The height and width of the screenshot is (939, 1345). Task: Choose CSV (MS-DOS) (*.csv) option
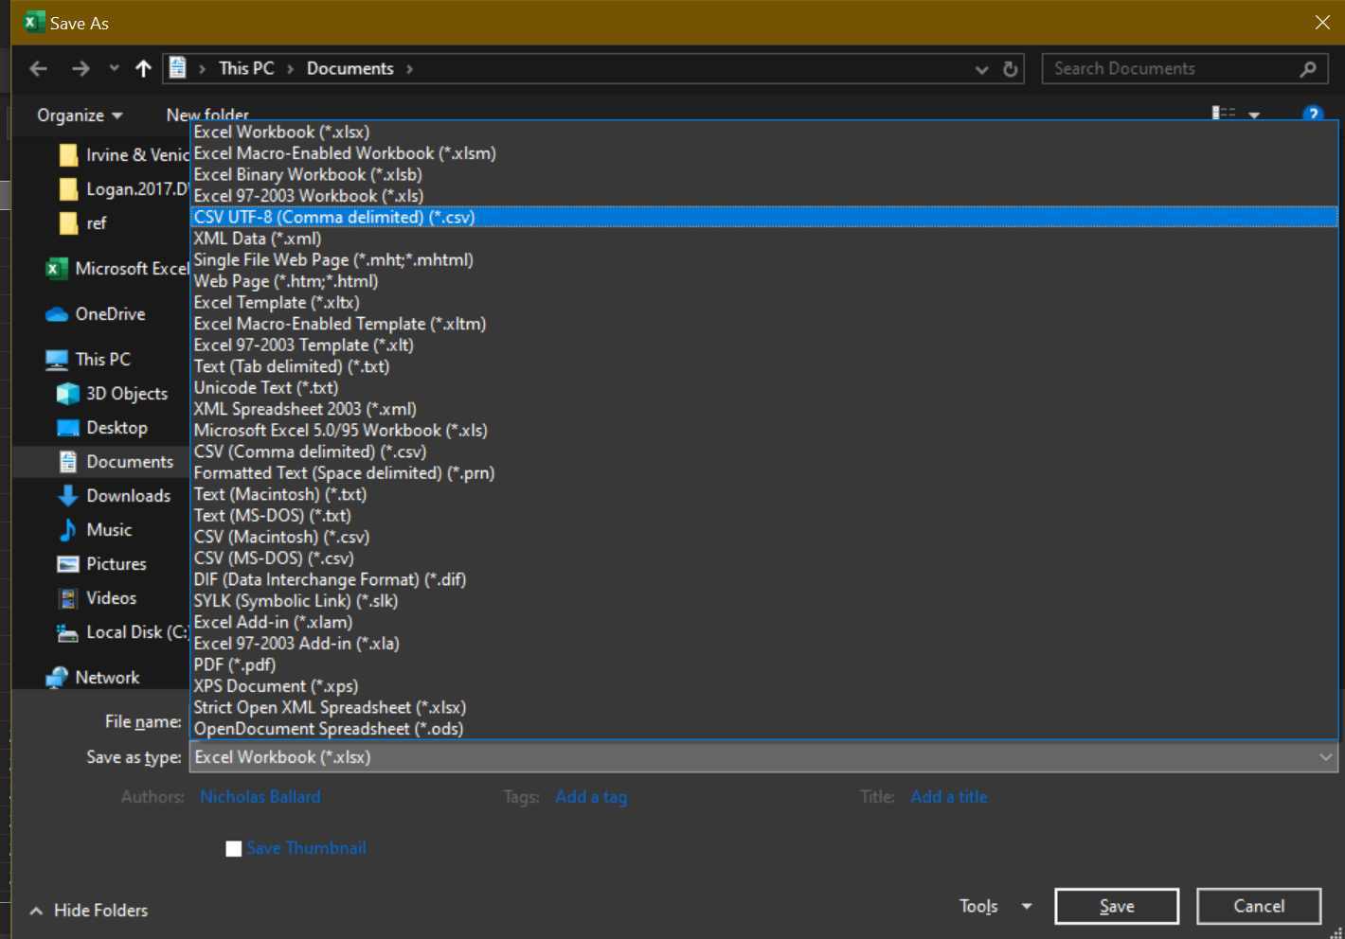point(763,558)
